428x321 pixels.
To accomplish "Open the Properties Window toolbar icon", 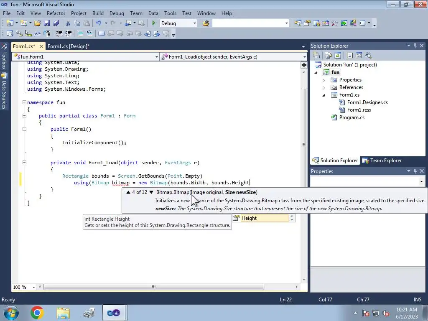I will point(307,23).
